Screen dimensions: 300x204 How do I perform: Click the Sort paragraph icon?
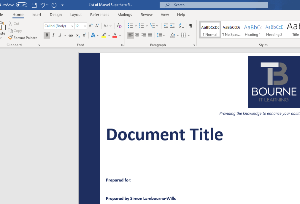[x=181, y=26]
